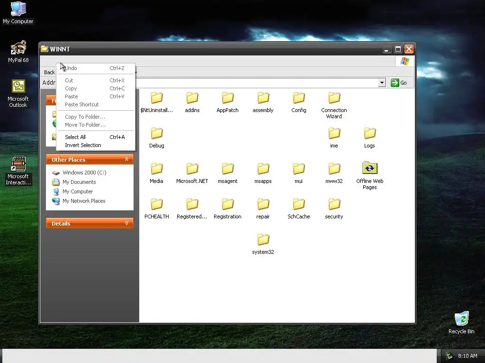Open My Computer link in Other Places
This screenshot has height=363, width=485.
click(78, 191)
